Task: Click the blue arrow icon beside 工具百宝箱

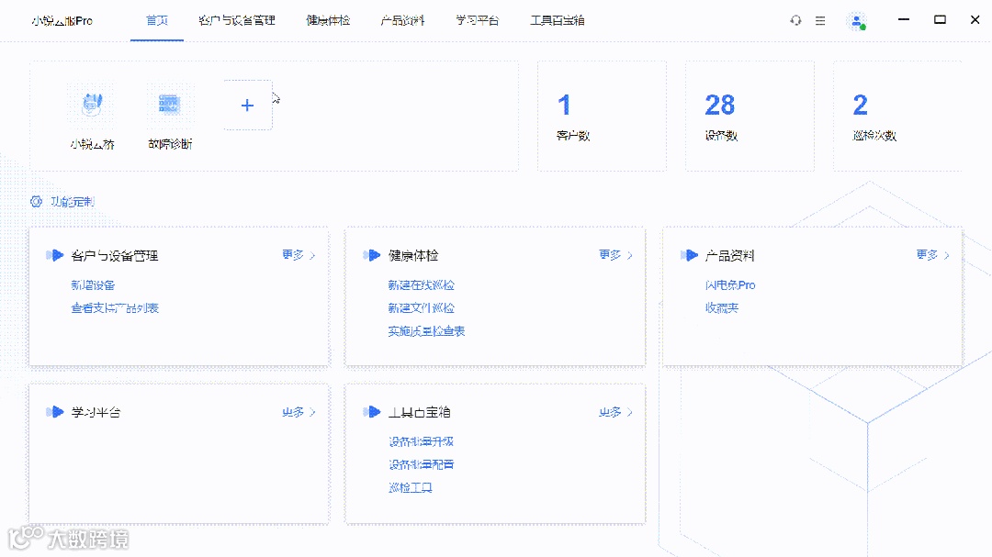Action: 371,412
